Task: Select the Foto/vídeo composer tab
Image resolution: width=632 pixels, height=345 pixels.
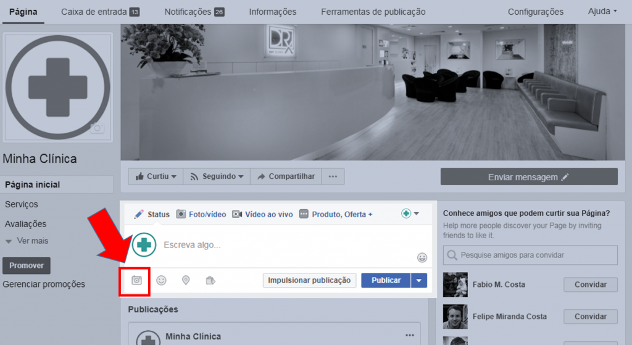Action: (201, 214)
